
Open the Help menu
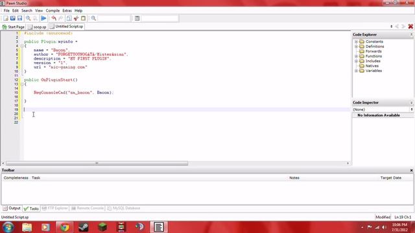tap(78, 10)
